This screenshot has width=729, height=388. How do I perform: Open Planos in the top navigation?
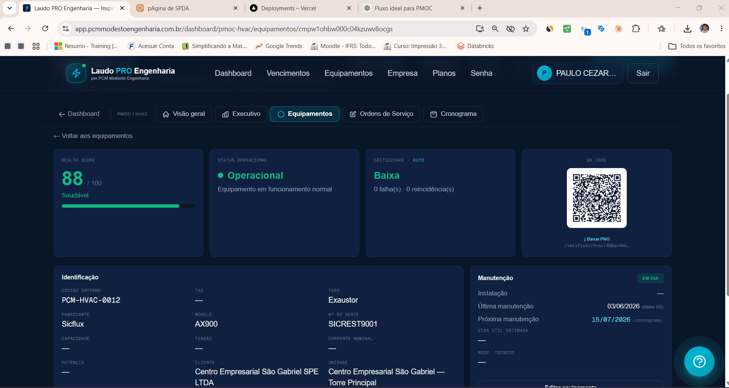444,73
